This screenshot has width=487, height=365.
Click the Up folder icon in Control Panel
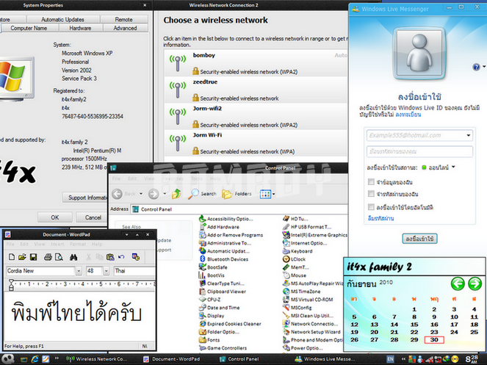176,194
